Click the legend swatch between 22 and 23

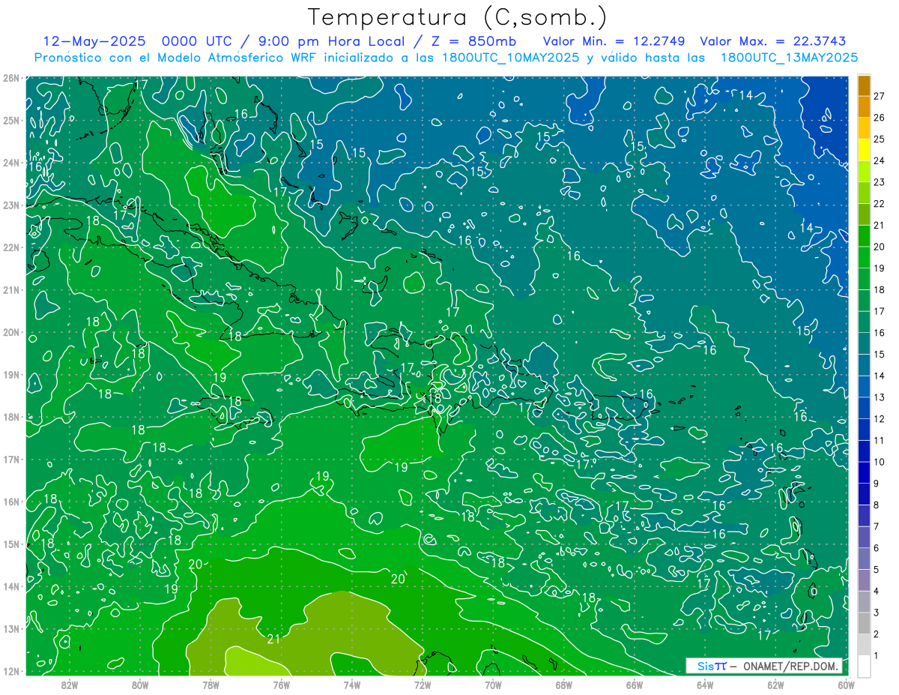[864, 193]
